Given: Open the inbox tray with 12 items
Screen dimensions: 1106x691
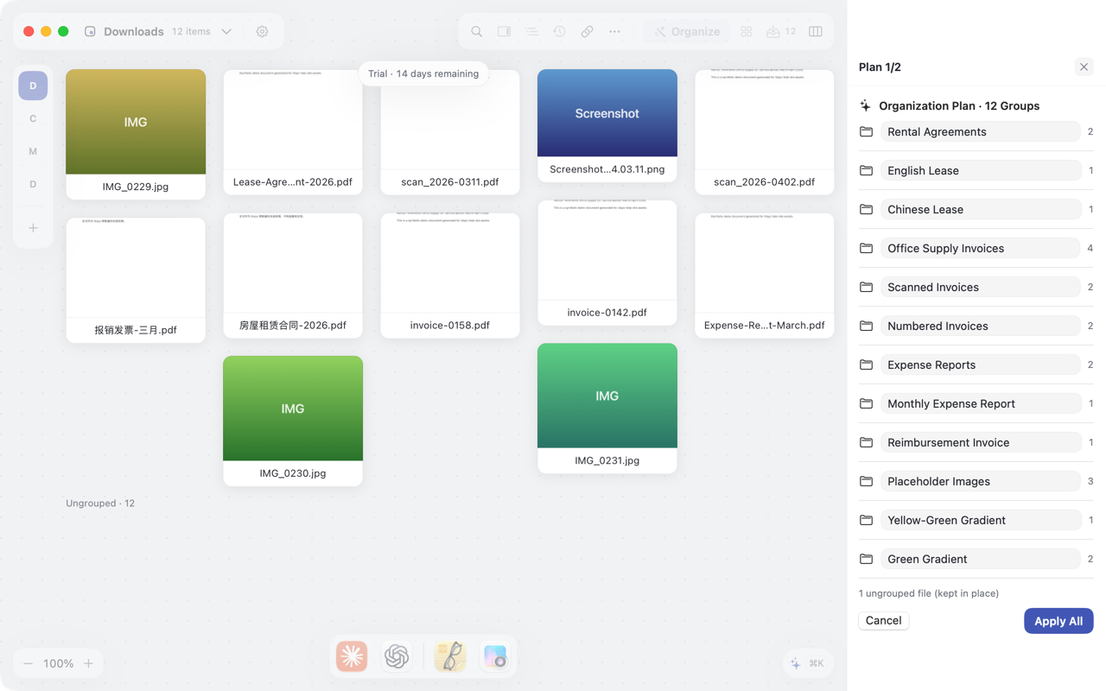Looking at the screenshot, I should [x=781, y=32].
